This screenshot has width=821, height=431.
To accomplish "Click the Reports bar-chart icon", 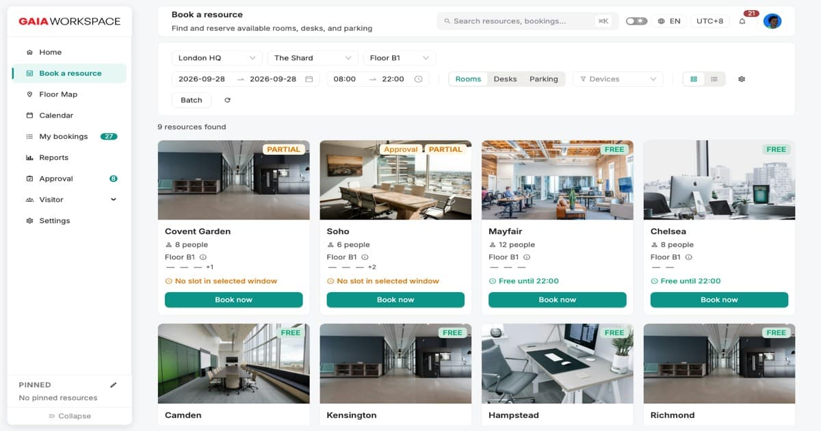I will click(29, 157).
